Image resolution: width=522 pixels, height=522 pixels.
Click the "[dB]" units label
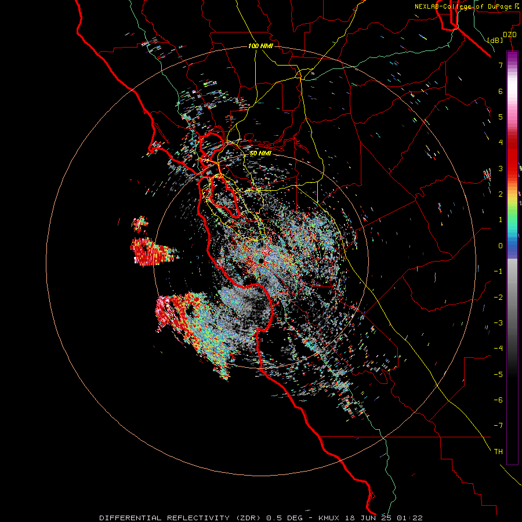[x=495, y=40]
